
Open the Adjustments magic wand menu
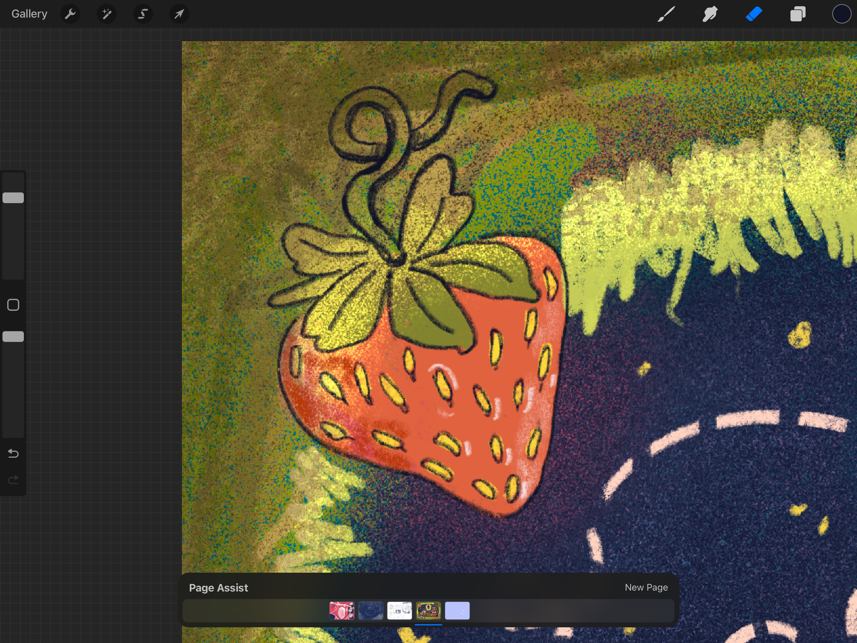point(107,14)
